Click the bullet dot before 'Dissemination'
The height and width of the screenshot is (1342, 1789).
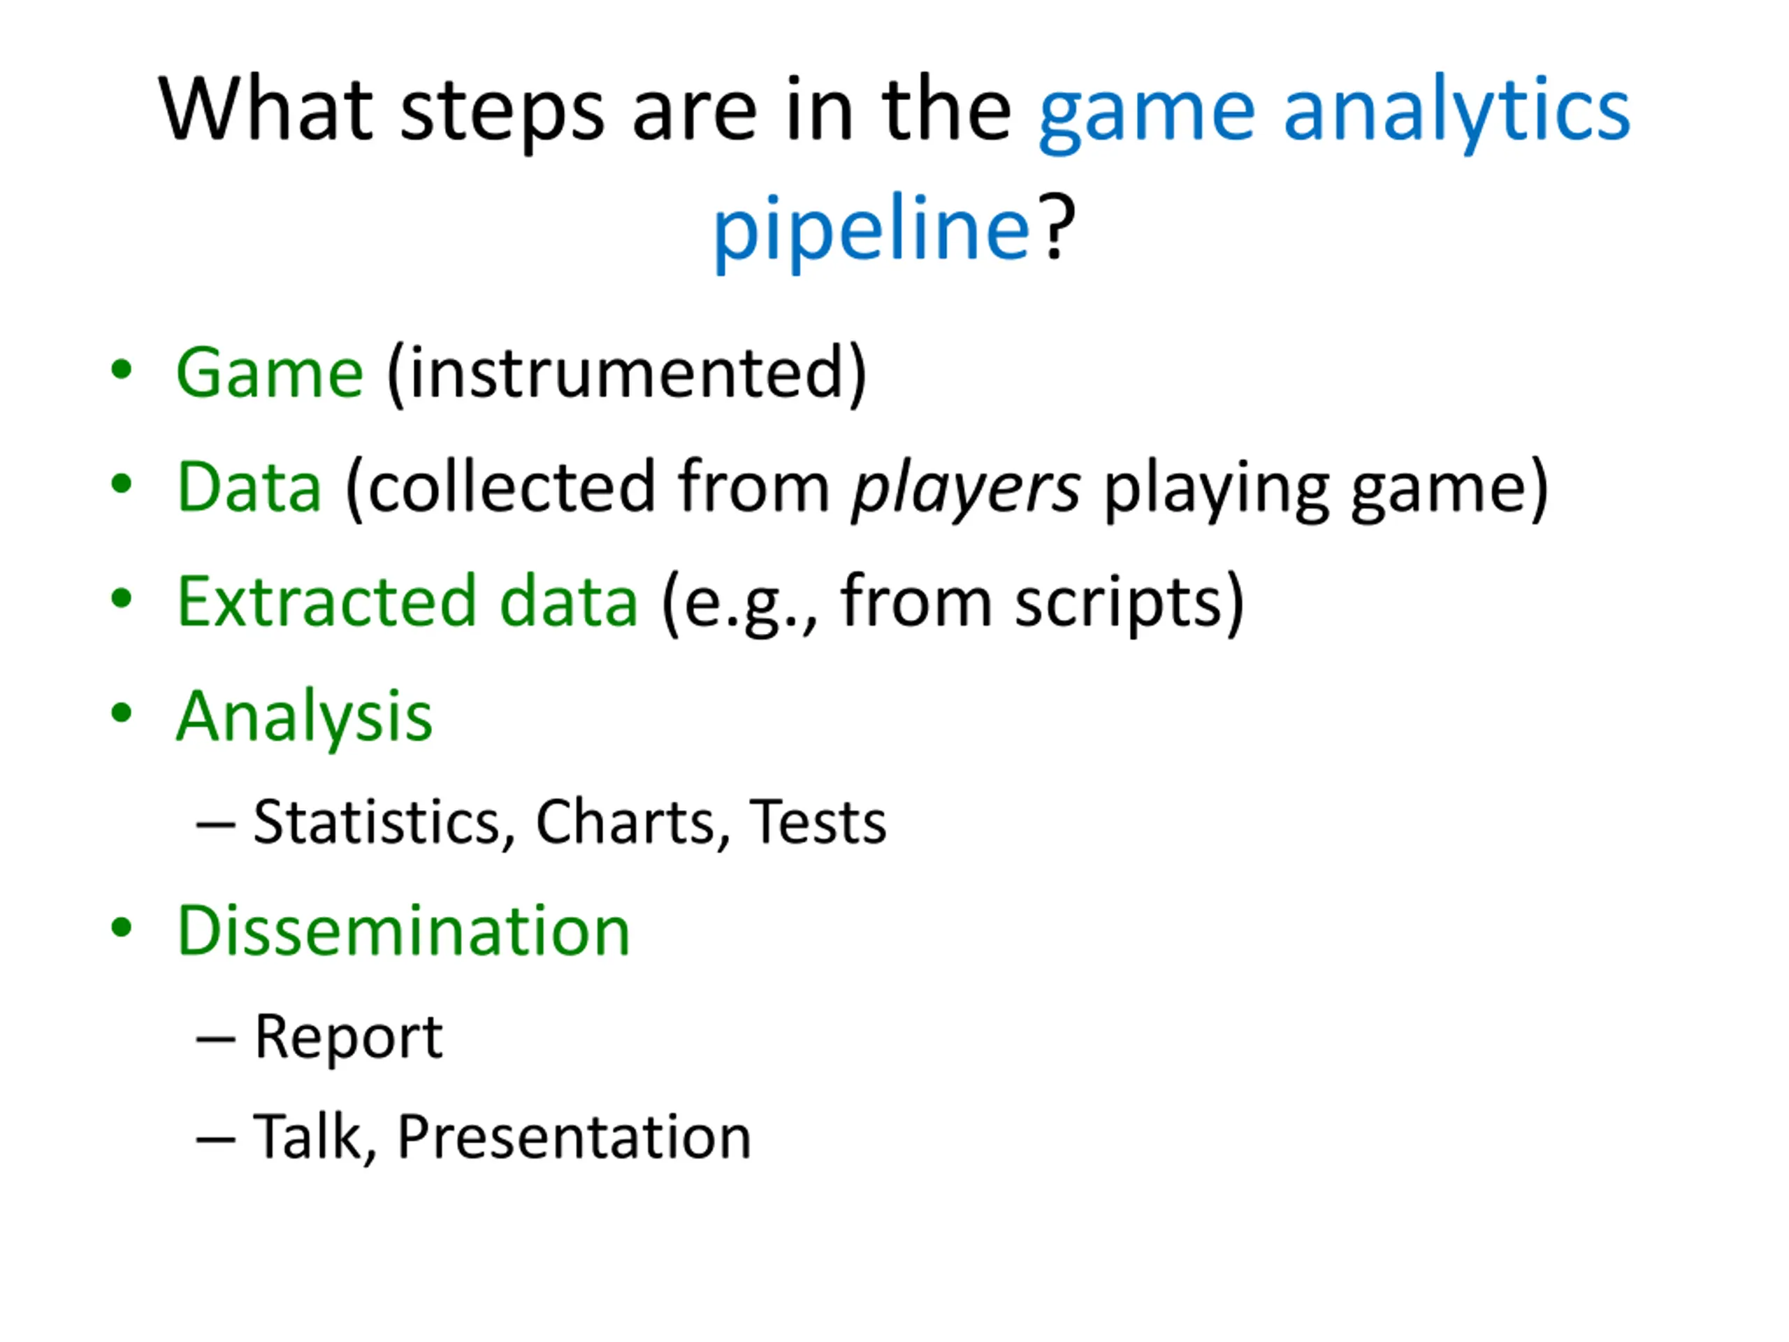(x=122, y=928)
